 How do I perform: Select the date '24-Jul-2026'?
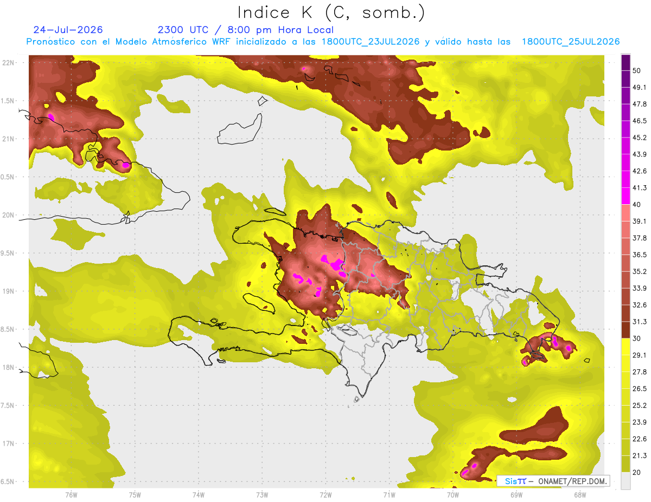coord(68,30)
